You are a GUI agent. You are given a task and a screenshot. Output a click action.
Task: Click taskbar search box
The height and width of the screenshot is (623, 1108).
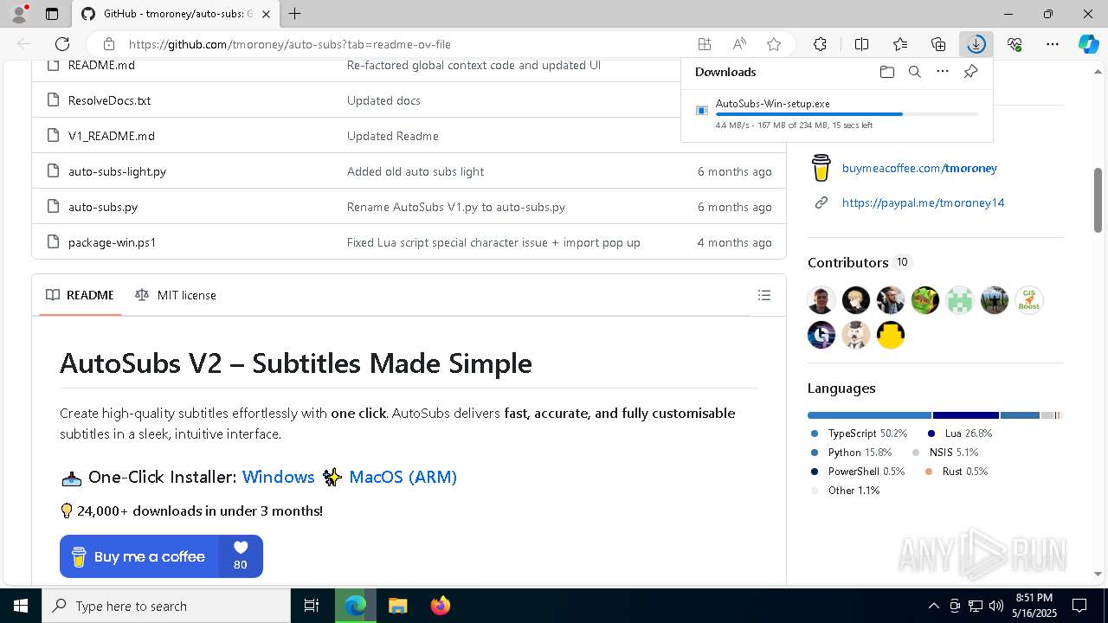coord(166,606)
